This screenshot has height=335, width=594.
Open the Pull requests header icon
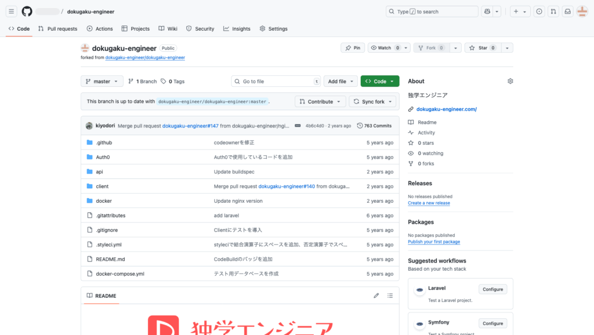[x=553, y=12]
